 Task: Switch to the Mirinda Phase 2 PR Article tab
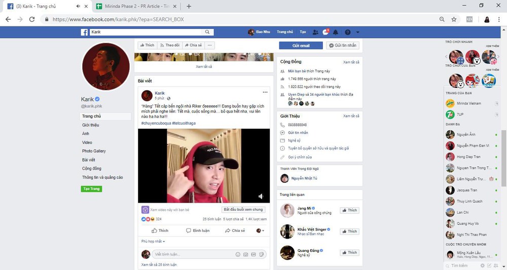coord(137,6)
